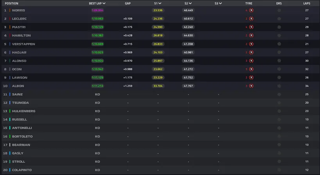Click the DRS indicator for Hamilton
This screenshot has height=175, width=320.
click(279, 35)
